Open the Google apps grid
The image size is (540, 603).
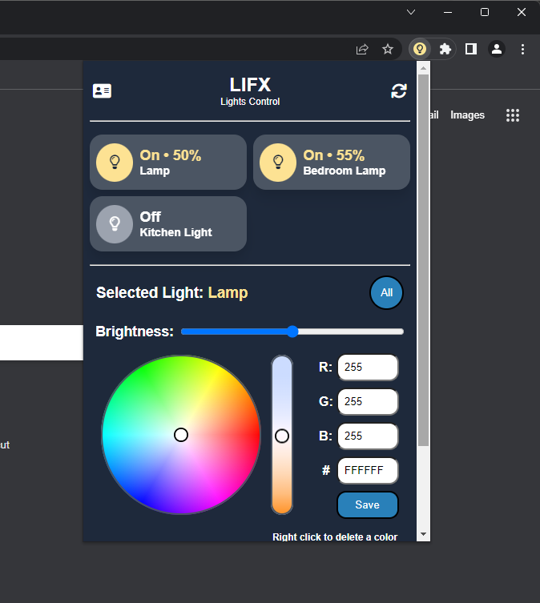513,115
